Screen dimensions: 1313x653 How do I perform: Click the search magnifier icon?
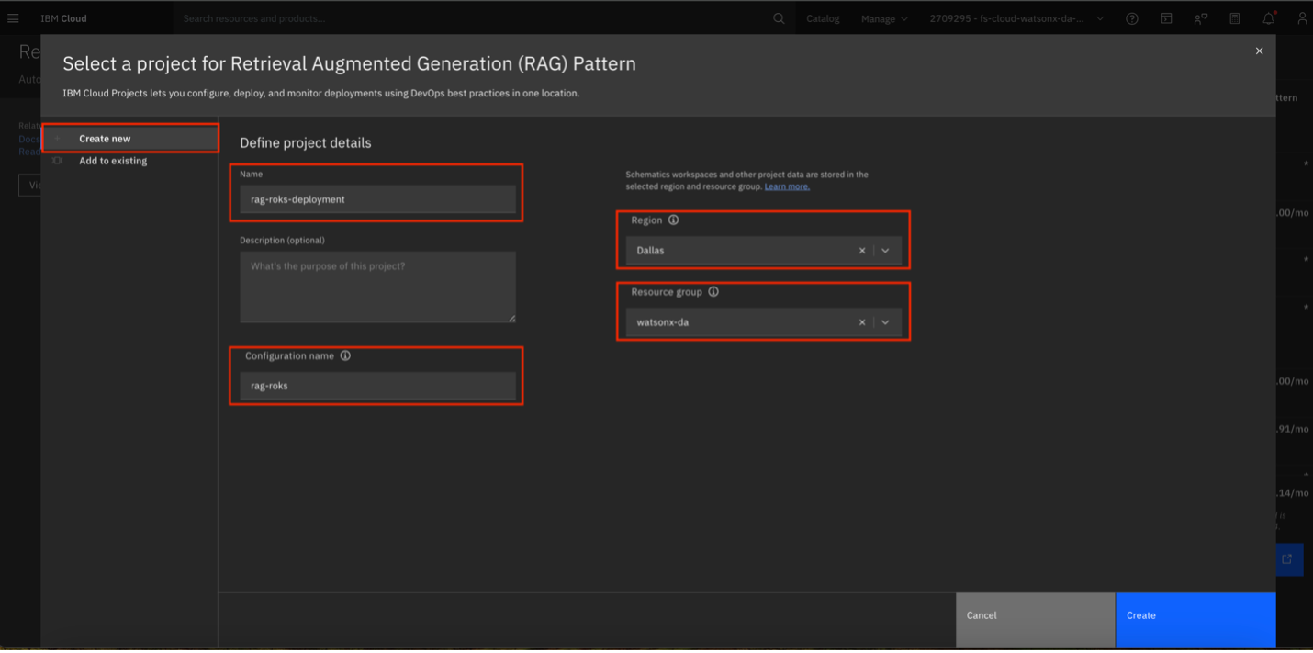779,18
